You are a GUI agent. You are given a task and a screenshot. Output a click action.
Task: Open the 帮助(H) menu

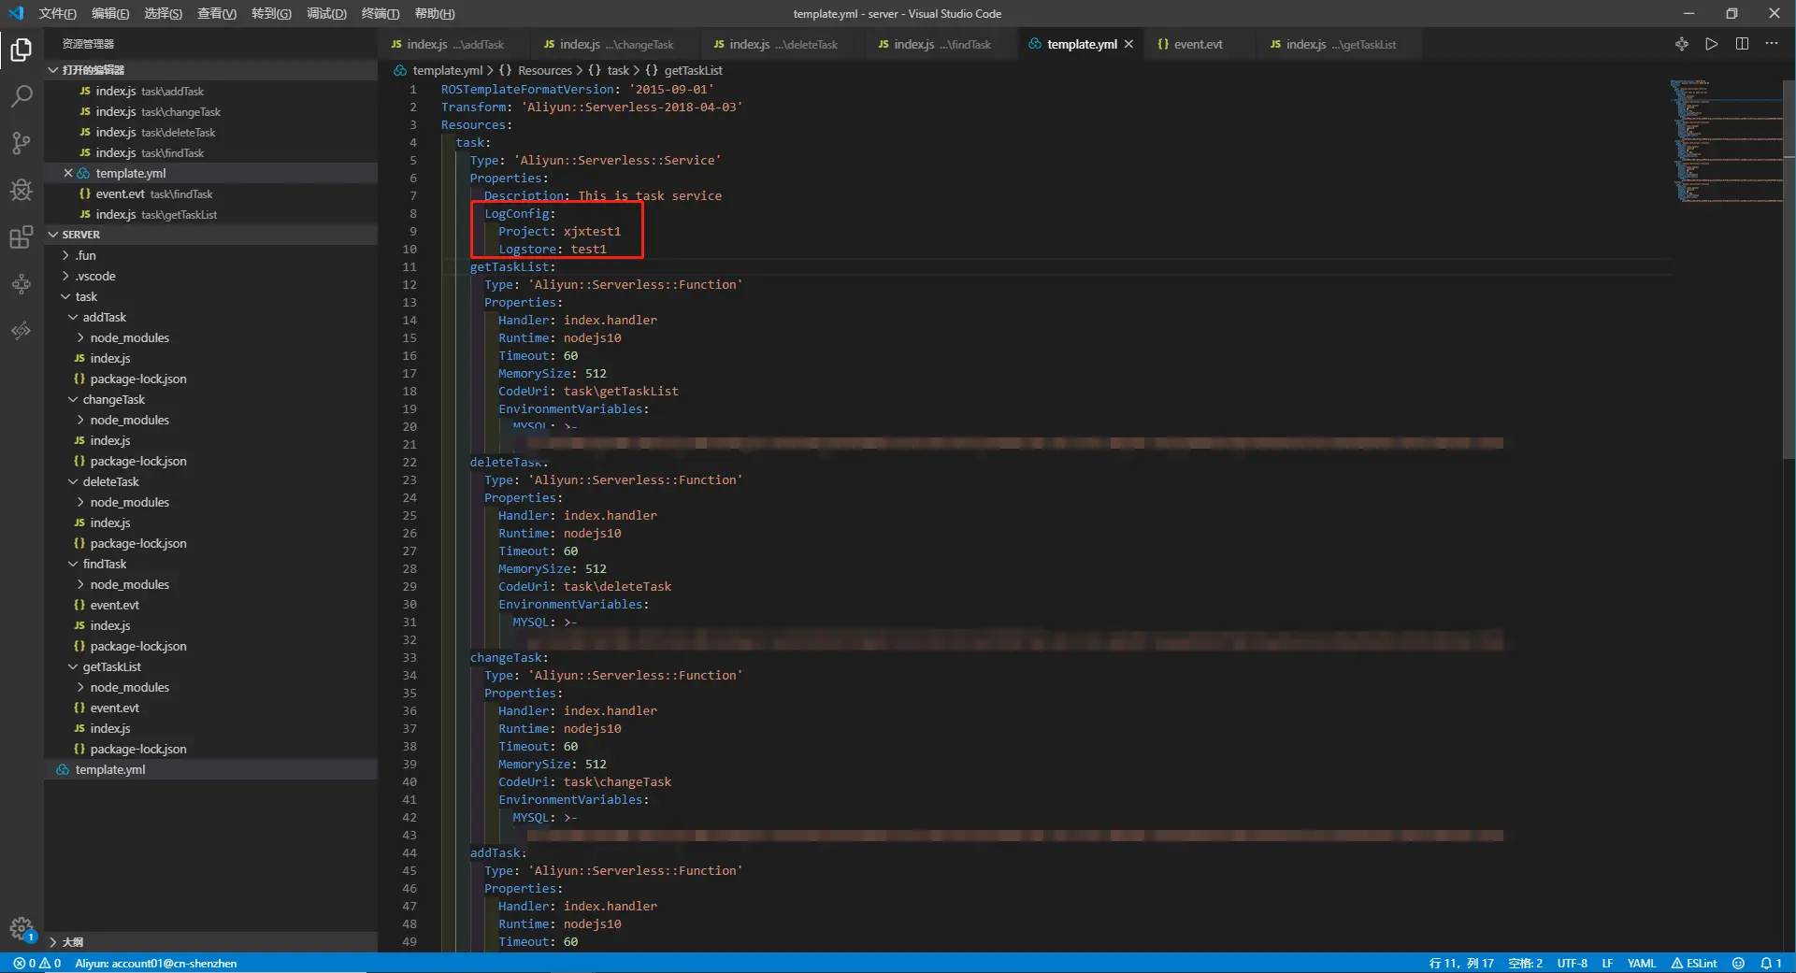click(435, 13)
